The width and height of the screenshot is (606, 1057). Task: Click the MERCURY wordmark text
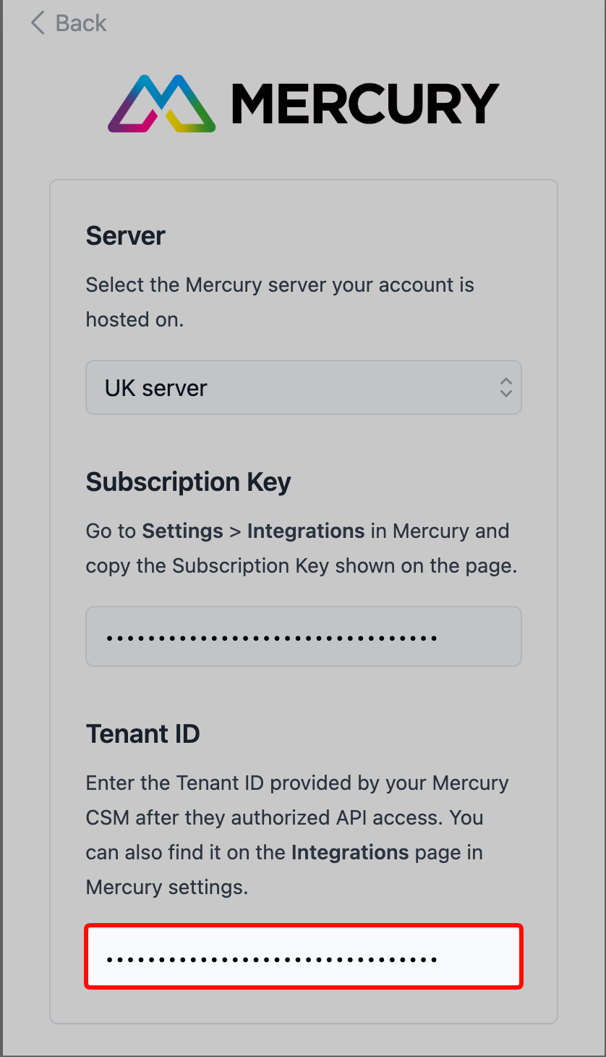coord(365,104)
